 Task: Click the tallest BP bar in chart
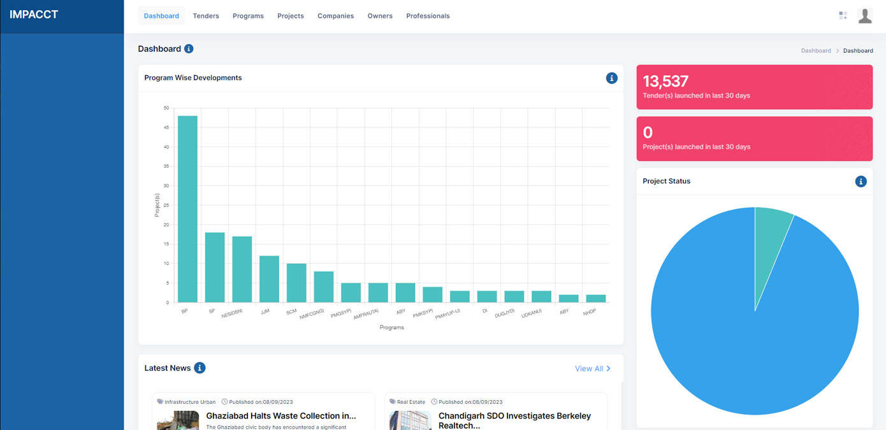[x=187, y=209]
